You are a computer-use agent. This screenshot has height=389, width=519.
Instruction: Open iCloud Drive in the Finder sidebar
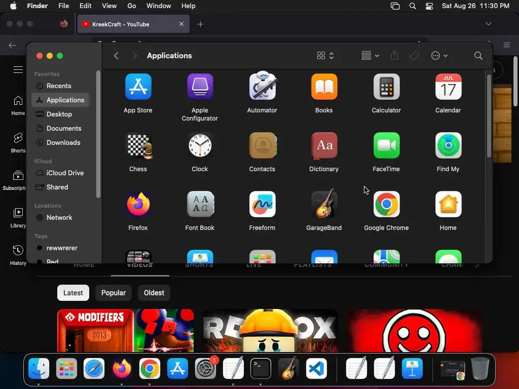[61, 173]
